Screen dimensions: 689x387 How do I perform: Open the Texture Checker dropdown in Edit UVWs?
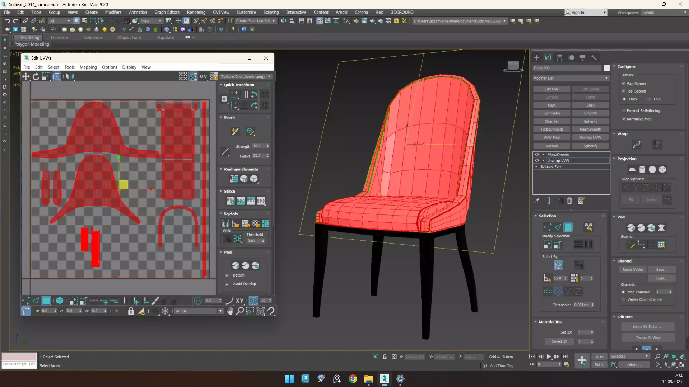(245, 76)
